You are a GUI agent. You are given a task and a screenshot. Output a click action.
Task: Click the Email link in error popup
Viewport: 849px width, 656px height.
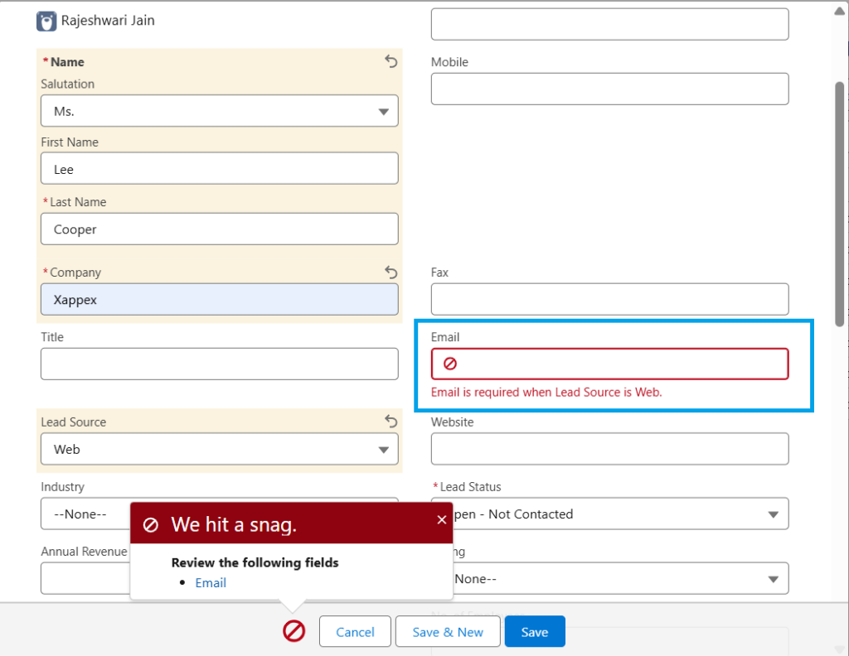click(211, 583)
